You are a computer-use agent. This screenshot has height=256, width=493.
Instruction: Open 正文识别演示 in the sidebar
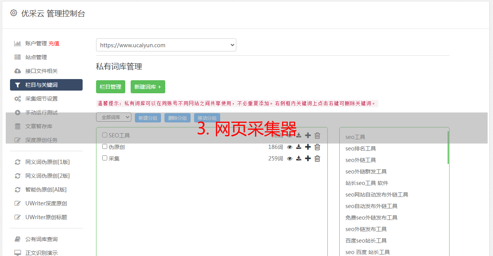[41, 253]
